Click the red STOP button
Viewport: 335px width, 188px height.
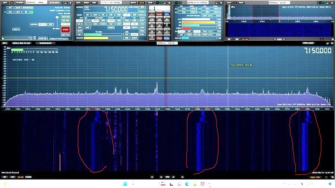pos(66,30)
